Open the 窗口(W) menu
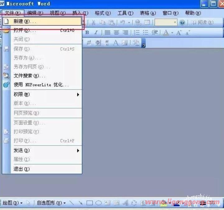The image size is (224, 210). (x=170, y=13)
